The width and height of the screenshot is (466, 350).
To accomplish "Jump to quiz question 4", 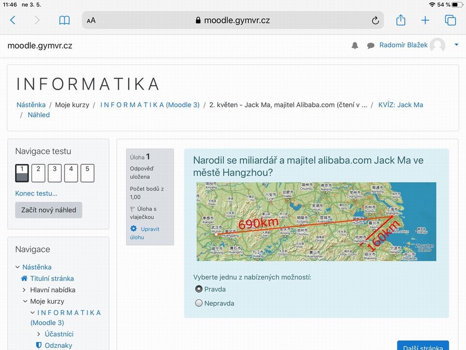I will point(71,173).
